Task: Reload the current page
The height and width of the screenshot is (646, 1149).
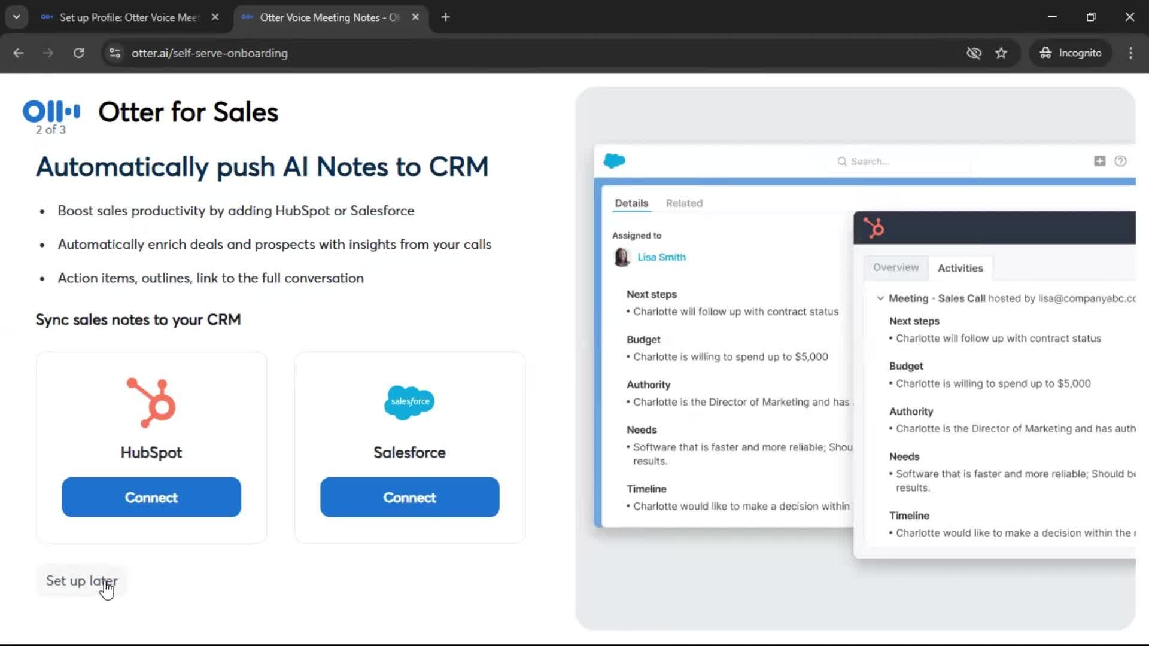Action: pyautogui.click(x=78, y=53)
